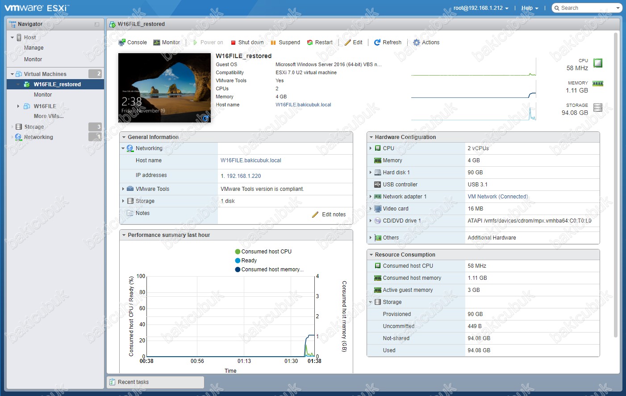
Task: Click host name link beside the VM thumbnail
Action: (303, 105)
